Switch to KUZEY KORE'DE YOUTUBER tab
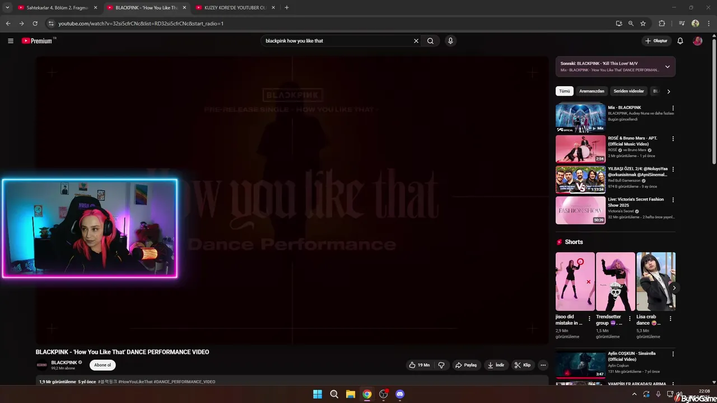This screenshot has width=717, height=403. tap(235, 8)
